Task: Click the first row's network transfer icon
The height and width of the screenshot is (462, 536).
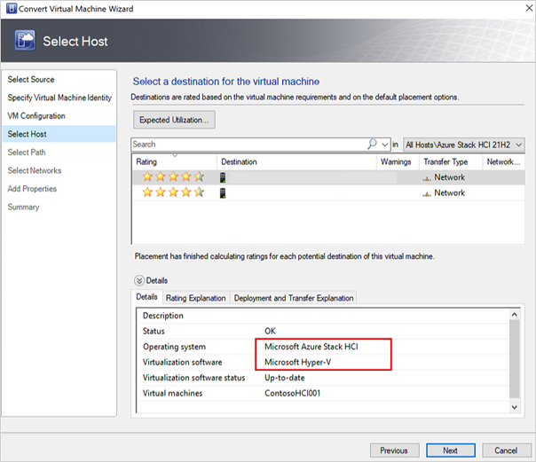Action: tap(427, 177)
